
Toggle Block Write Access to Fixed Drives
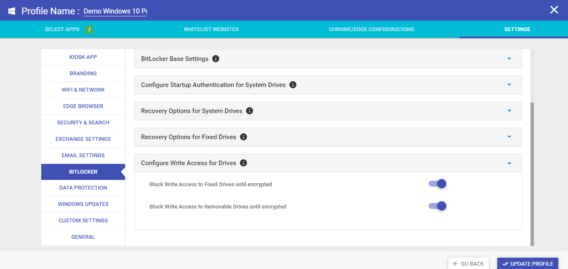click(437, 184)
